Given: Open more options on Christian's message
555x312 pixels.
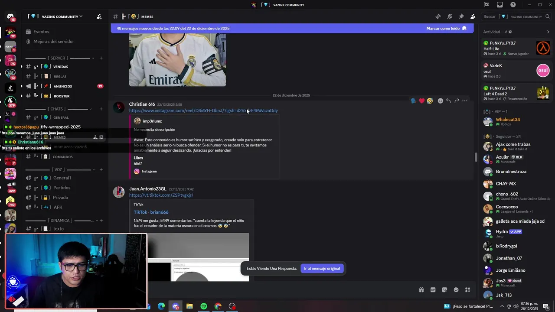Looking at the screenshot, I should (465, 101).
